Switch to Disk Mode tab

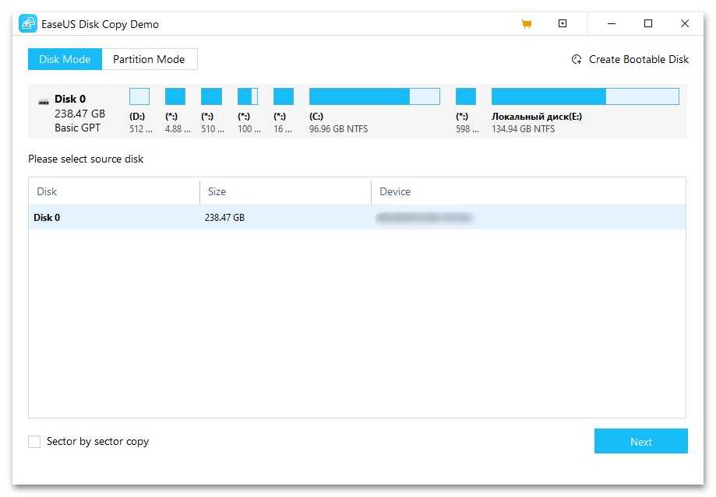click(x=65, y=59)
